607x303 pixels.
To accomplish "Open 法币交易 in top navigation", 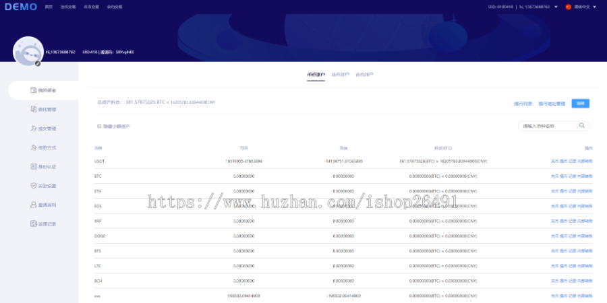I will click(x=68, y=7).
